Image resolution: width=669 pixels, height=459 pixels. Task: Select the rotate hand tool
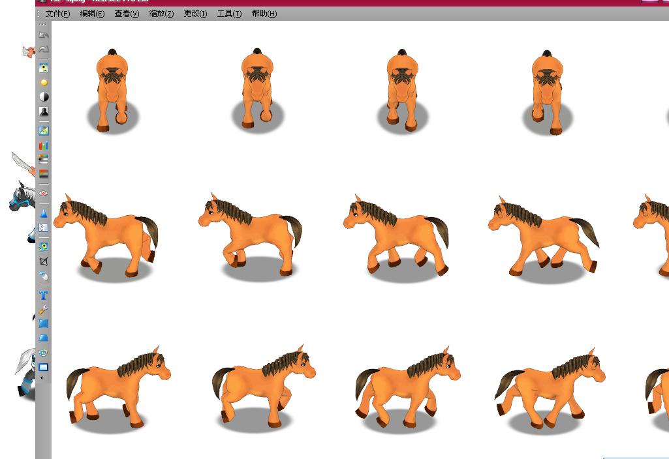(x=44, y=276)
